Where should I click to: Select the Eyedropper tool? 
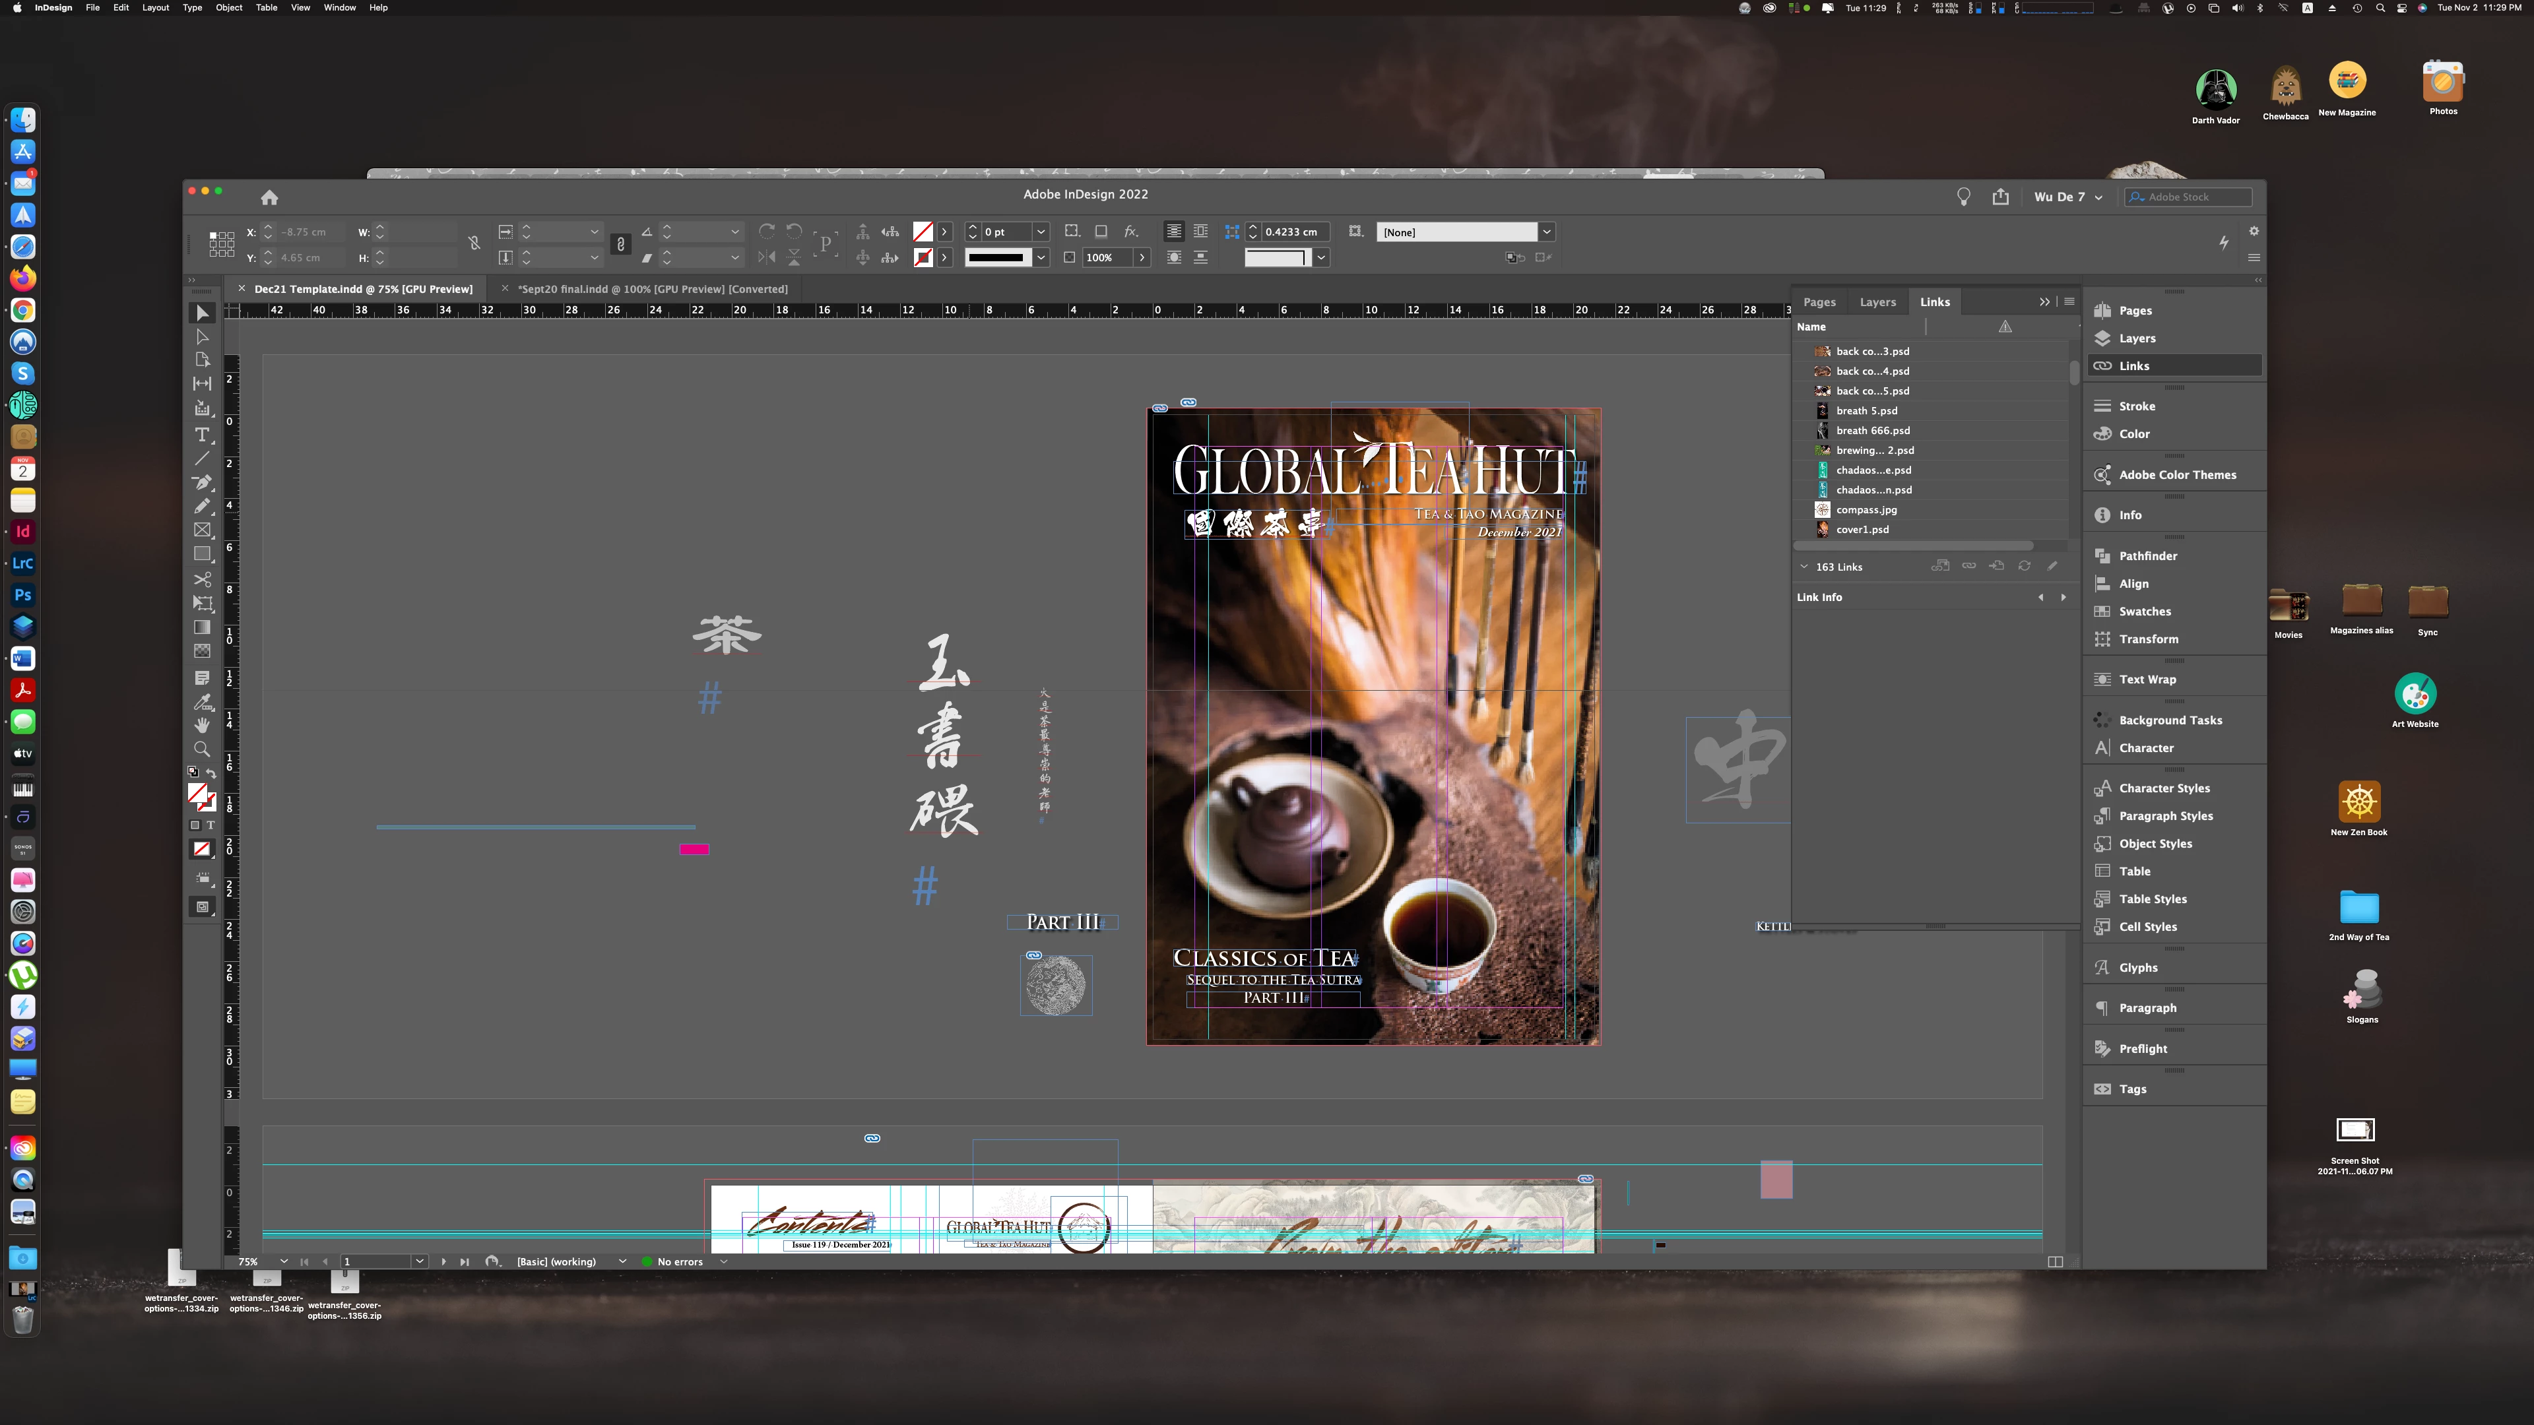pos(202,702)
